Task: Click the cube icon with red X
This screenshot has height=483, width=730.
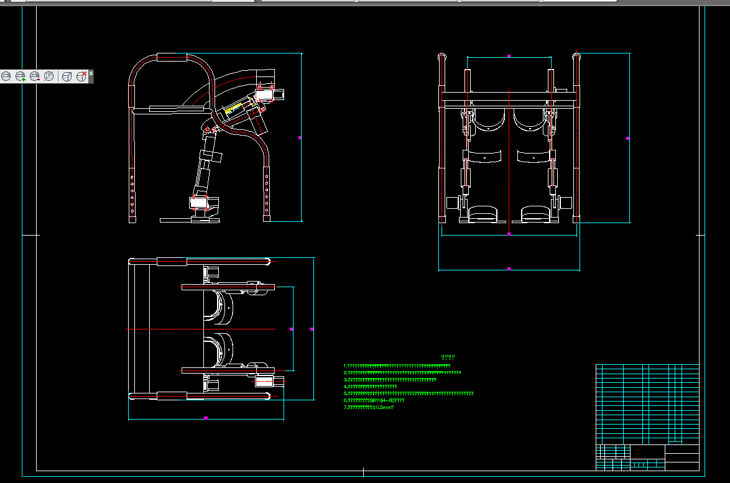Action: coord(81,76)
